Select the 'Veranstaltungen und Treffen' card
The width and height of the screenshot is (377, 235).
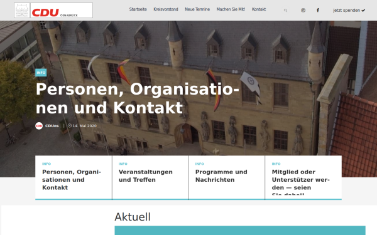pos(150,177)
